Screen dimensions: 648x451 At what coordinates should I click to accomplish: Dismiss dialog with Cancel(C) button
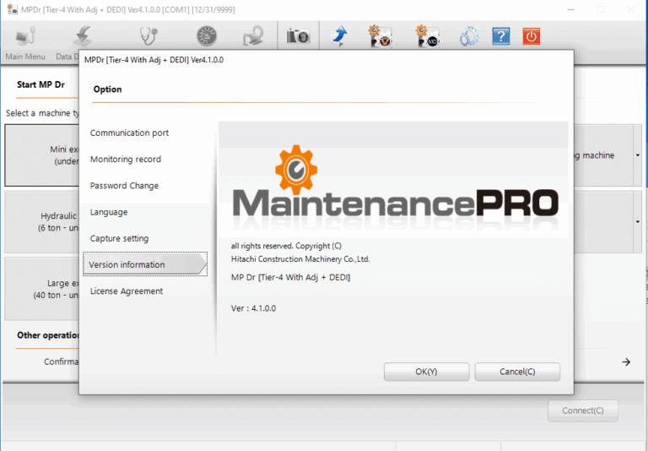tap(517, 372)
